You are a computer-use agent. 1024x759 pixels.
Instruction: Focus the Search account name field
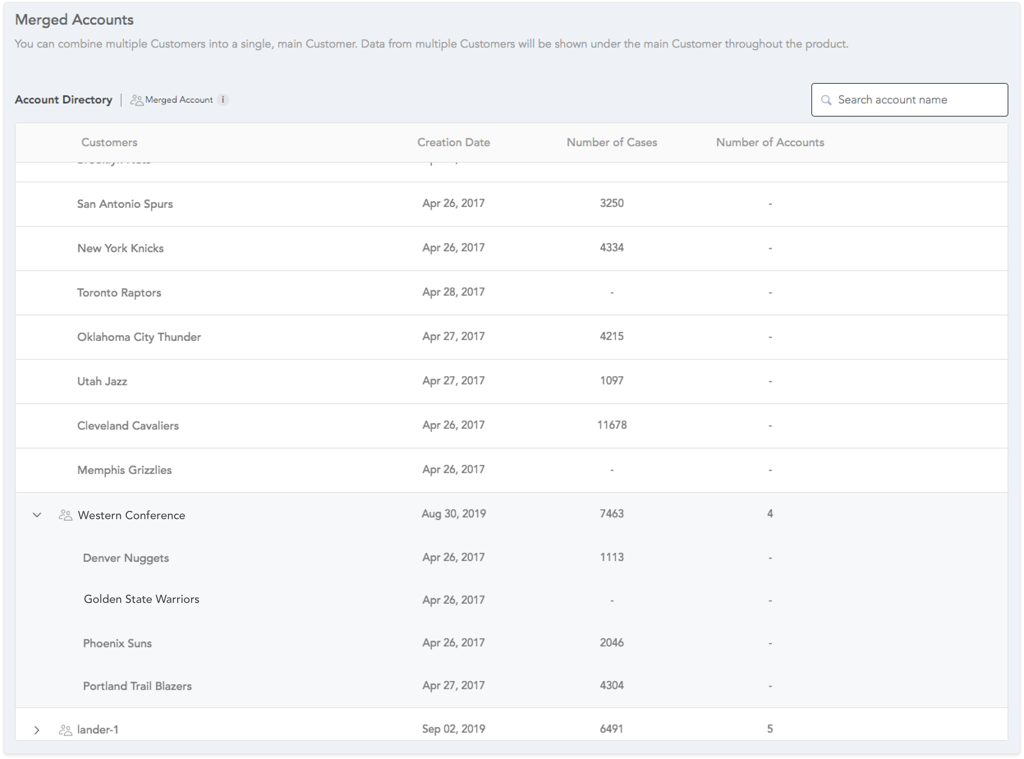click(909, 100)
